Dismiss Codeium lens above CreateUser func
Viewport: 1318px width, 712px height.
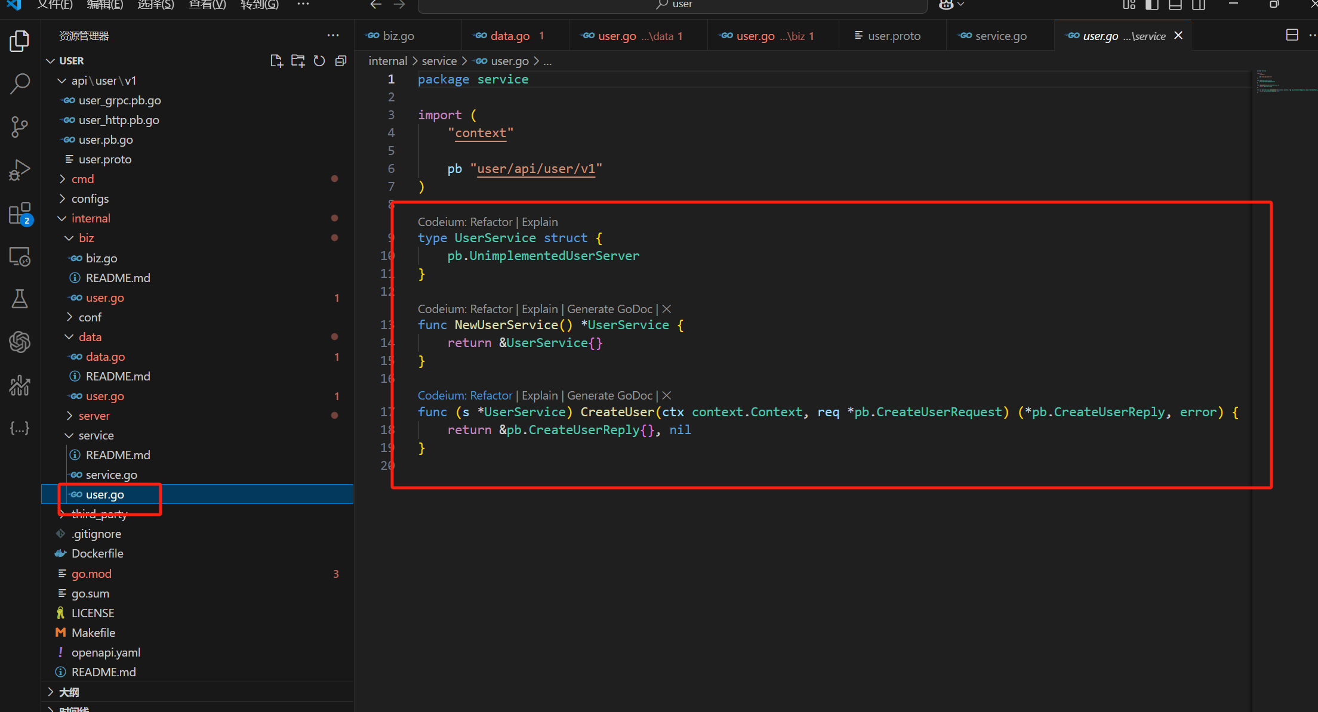667,395
